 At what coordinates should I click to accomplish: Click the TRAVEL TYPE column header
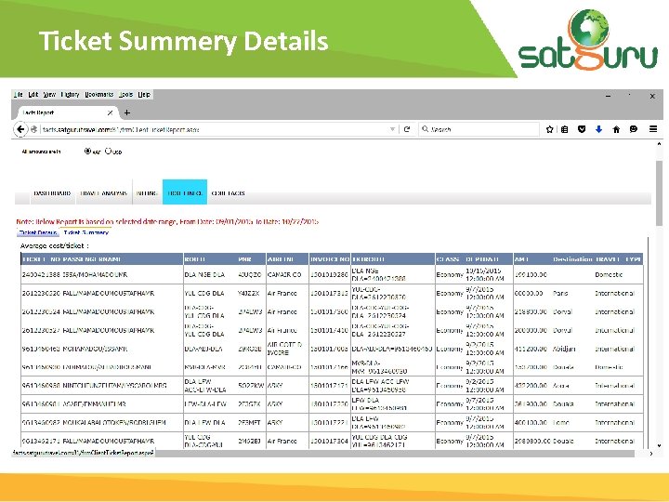[x=618, y=259]
